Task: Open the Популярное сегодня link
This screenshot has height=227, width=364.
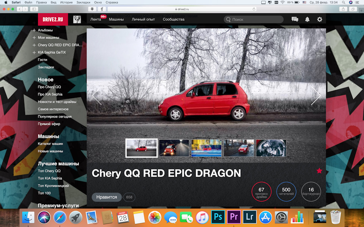Action: point(55,117)
